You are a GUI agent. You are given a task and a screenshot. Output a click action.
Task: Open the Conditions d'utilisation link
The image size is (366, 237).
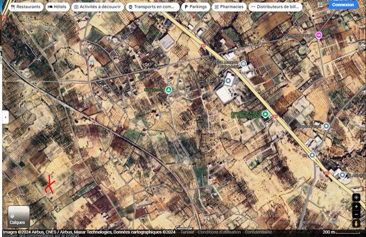coord(219,232)
